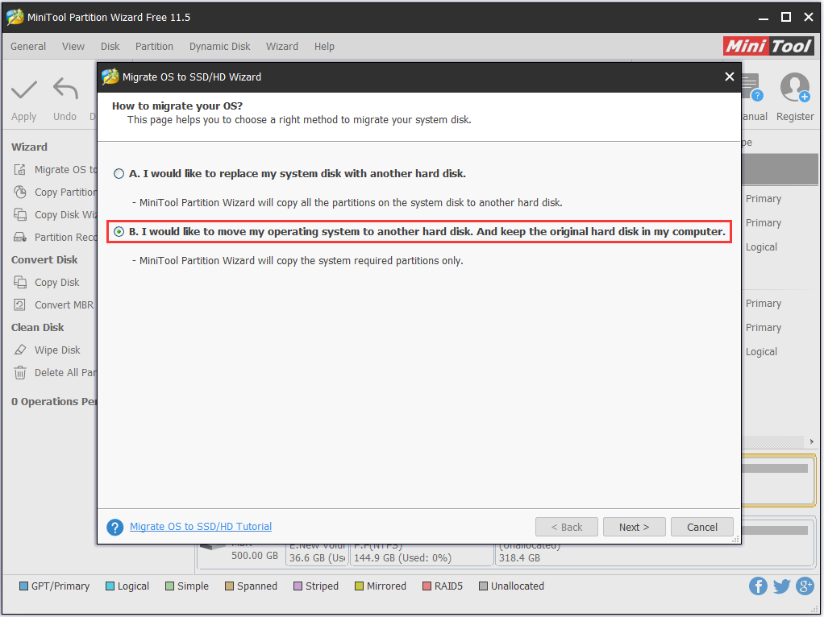Click the Apply checkmark icon
This screenshot has height=617, width=824.
pyautogui.click(x=24, y=89)
